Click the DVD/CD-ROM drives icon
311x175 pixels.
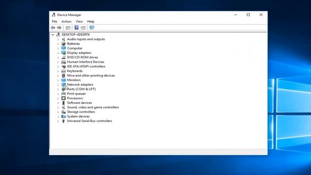64,57
